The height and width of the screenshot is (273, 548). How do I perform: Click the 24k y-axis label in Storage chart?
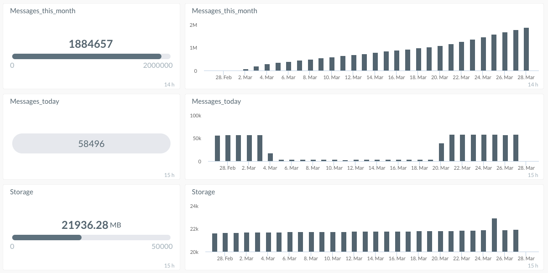click(194, 207)
